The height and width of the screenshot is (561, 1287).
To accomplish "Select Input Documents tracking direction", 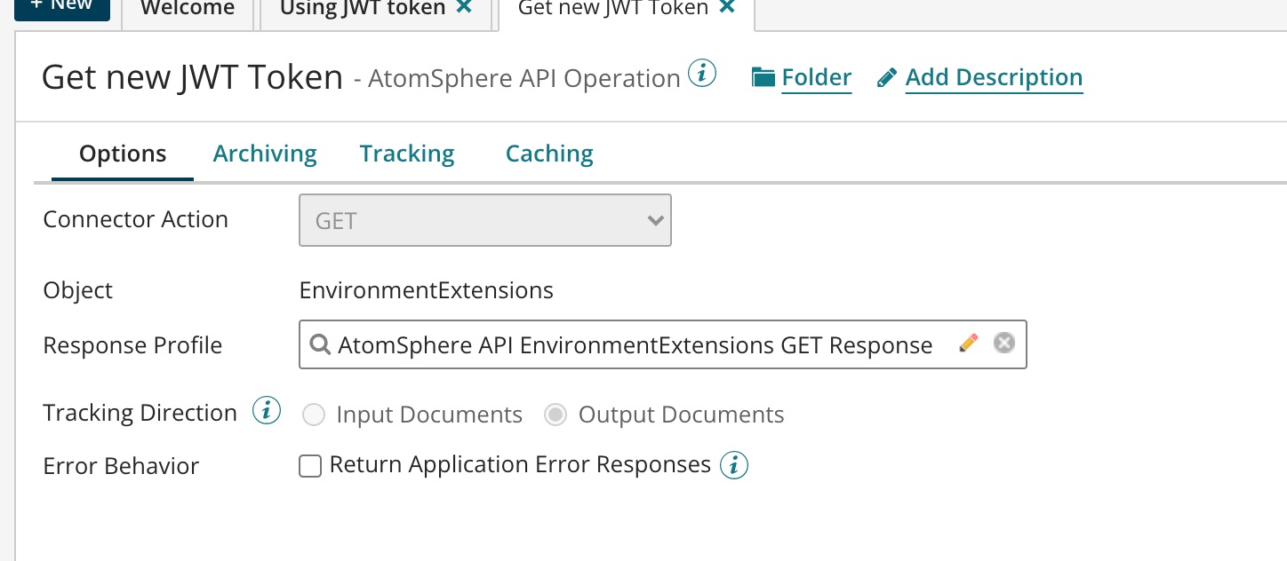I will point(314,415).
